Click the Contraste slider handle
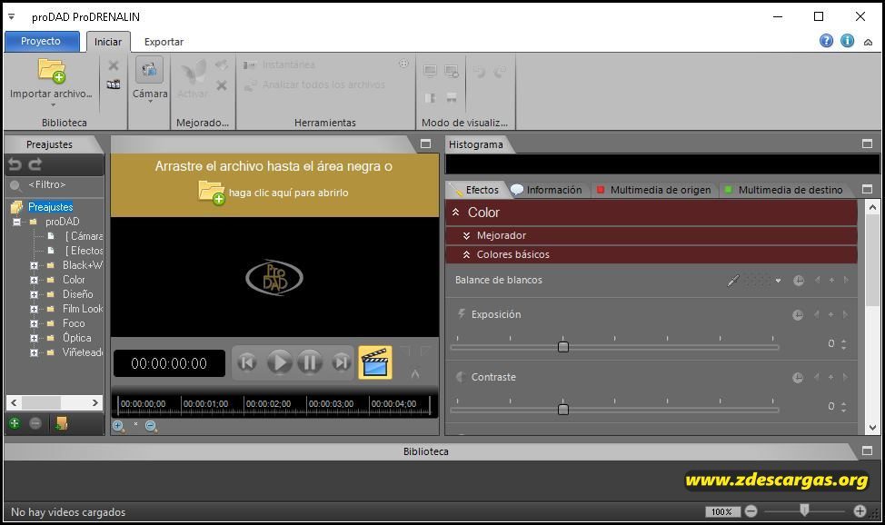 pos(563,410)
